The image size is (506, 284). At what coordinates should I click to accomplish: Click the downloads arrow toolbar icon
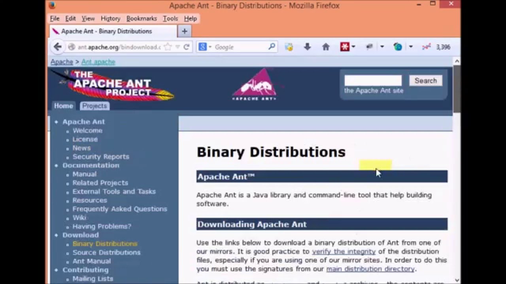(307, 47)
